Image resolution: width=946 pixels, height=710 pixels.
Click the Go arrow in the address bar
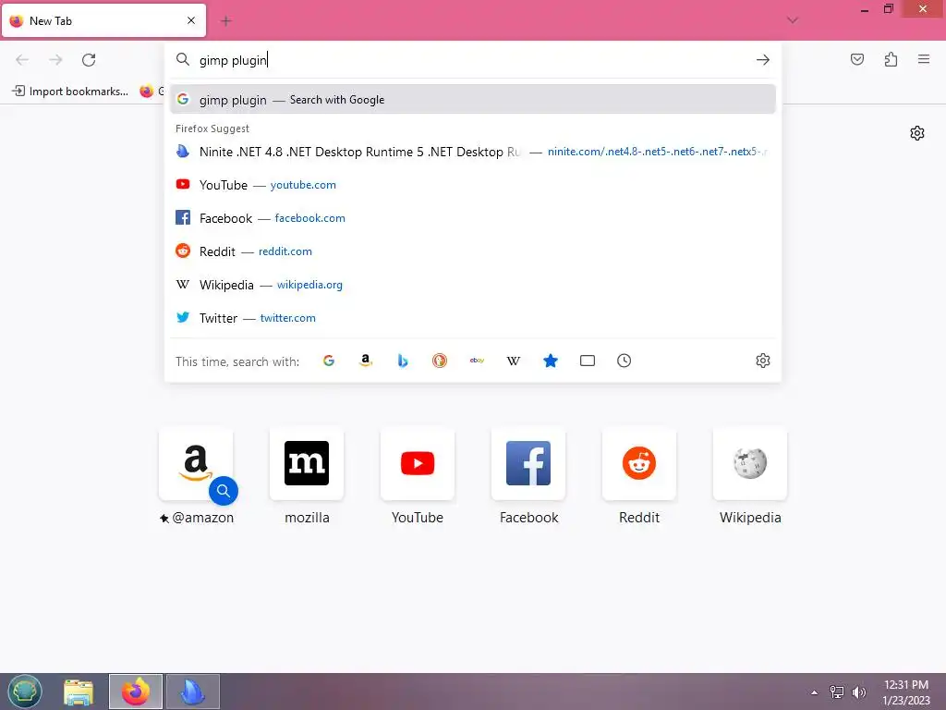(x=762, y=60)
